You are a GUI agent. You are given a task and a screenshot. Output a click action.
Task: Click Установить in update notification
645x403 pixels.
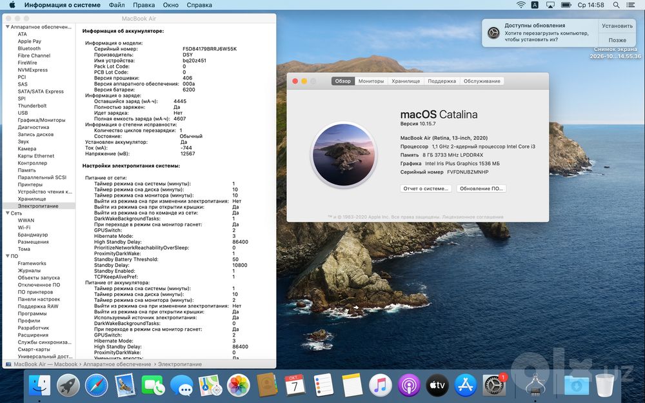tap(617, 26)
